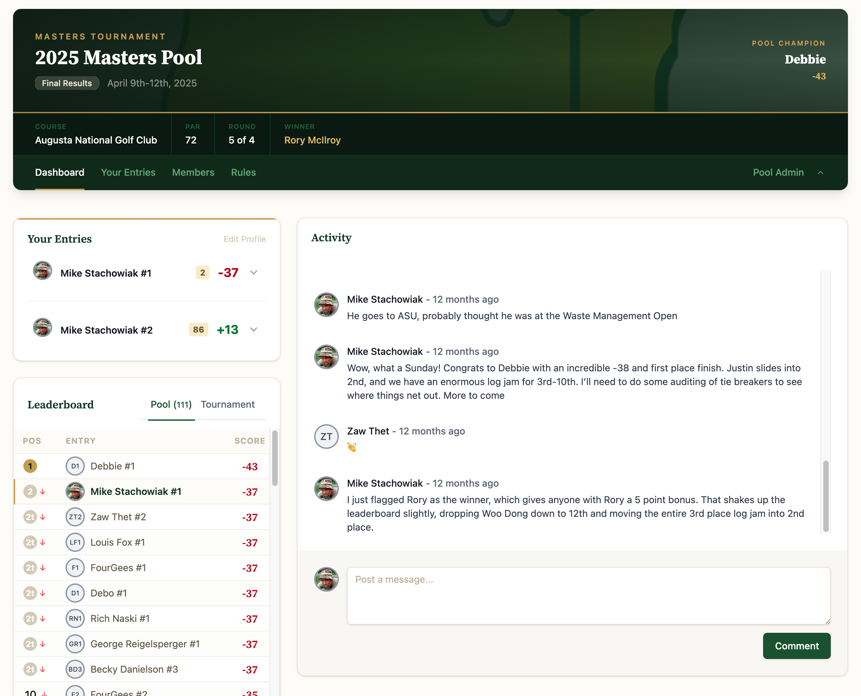This screenshot has height=696, width=861.
Task: Select the ZT2 icon beside Zaw Thet #2
Action: coord(75,517)
